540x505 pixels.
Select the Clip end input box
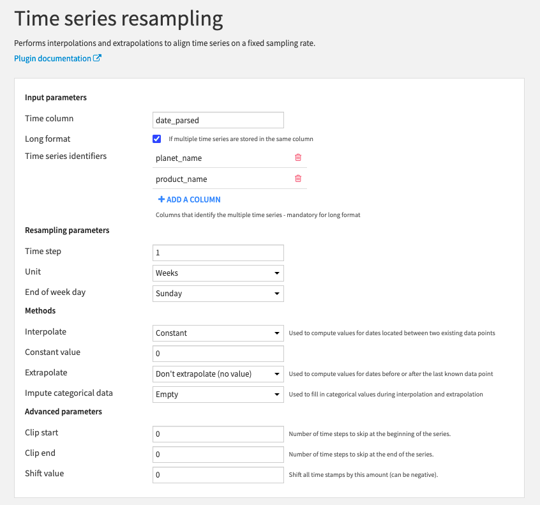[218, 455]
